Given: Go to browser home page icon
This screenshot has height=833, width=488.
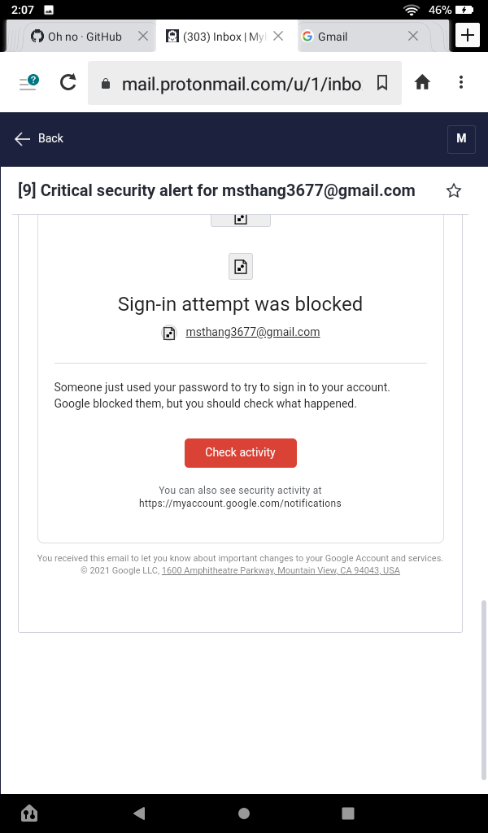Looking at the screenshot, I should click(x=422, y=82).
